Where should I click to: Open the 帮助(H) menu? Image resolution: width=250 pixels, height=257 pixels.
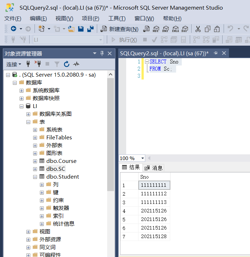(x=172, y=19)
